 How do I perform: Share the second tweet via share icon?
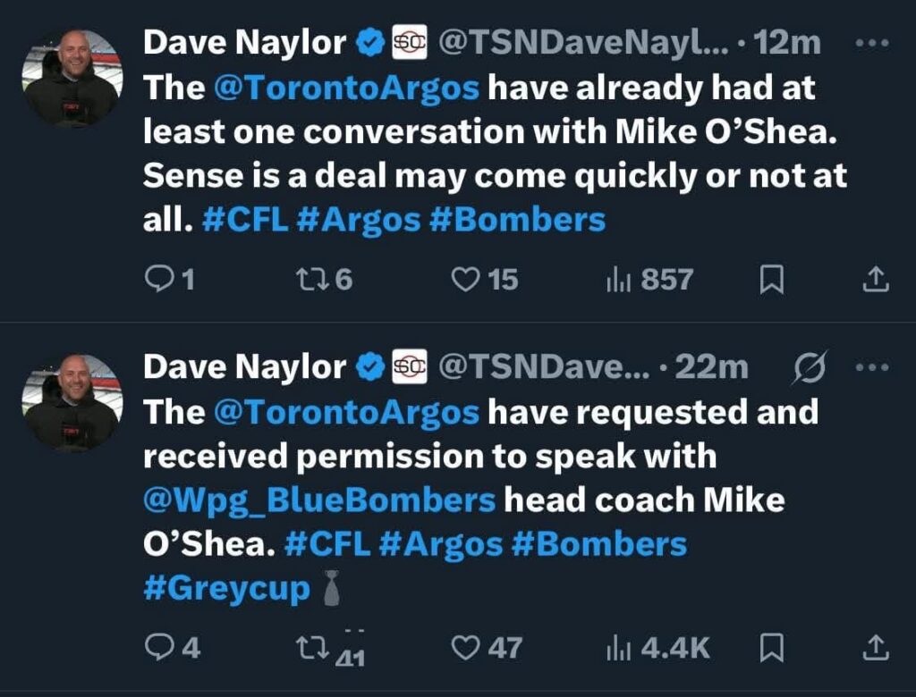point(875,647)
